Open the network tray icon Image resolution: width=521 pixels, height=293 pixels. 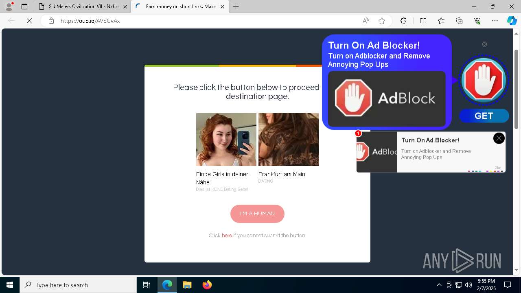click(459, 285)
